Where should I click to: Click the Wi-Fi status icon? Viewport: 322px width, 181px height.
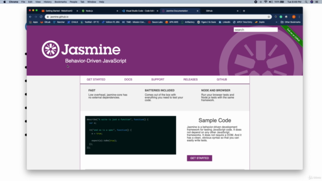(x=266, y=2)
